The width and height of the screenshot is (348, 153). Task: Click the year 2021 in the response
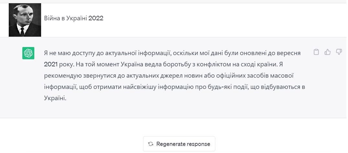tap(51, 64)
